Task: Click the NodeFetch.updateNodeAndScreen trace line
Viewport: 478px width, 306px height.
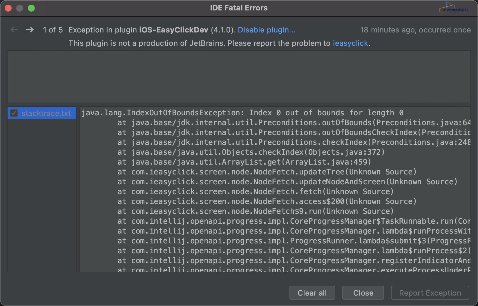Action: (x=287, y=182)
